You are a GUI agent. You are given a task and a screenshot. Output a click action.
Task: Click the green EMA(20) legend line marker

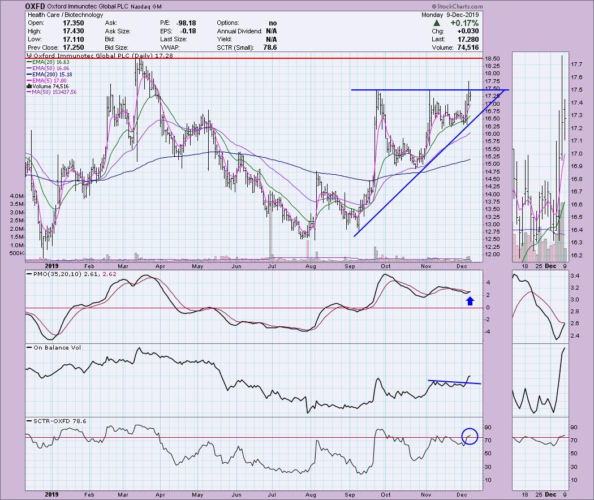tap(29, 62)
